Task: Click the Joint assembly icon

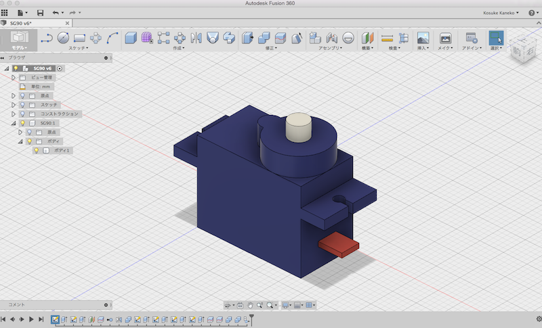Action: coord(331,38)
